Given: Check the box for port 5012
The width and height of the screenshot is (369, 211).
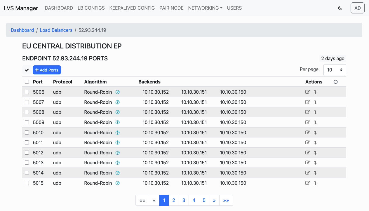Looking at the screenshot, I should pos(27,153).
